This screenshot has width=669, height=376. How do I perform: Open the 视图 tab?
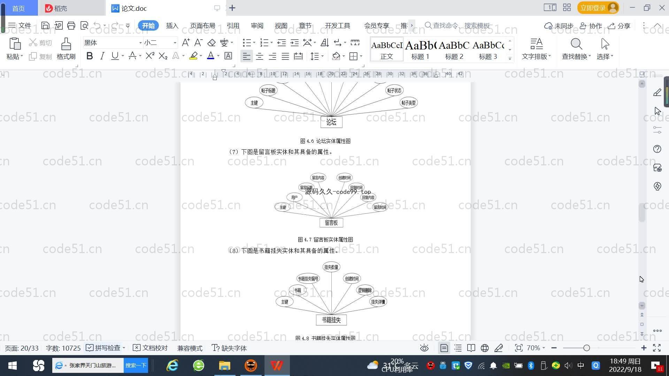click(x=281, y=25)
